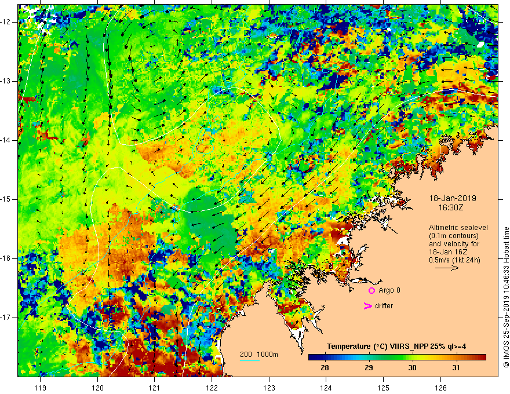
Task: Click longitude label '119'
Action: [41, 388]
